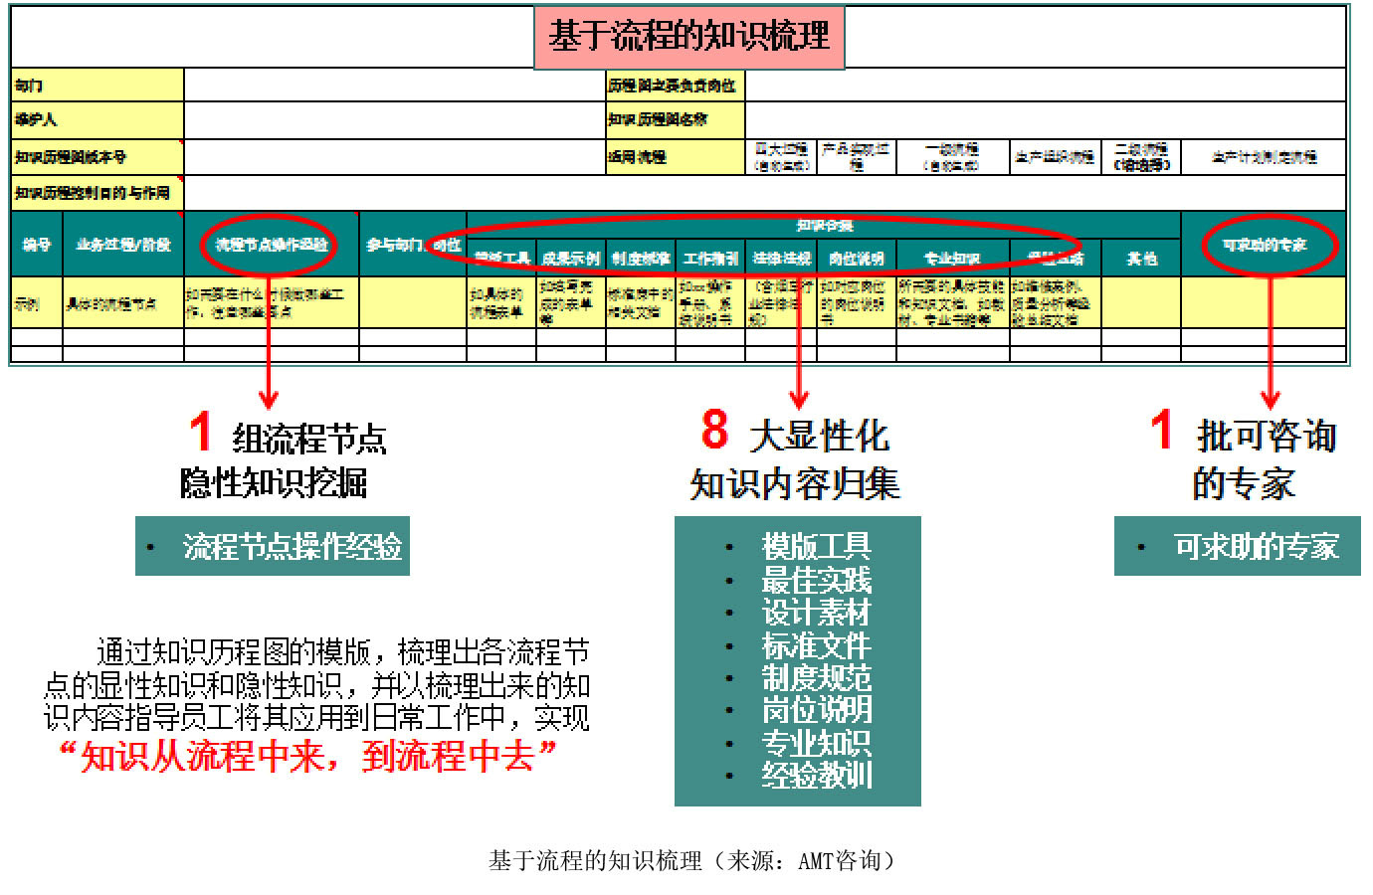Screen dimensions: 1373x895
Task: Click the paragraph starting 通过知识历程图的模版
Action: pos(317,684)
